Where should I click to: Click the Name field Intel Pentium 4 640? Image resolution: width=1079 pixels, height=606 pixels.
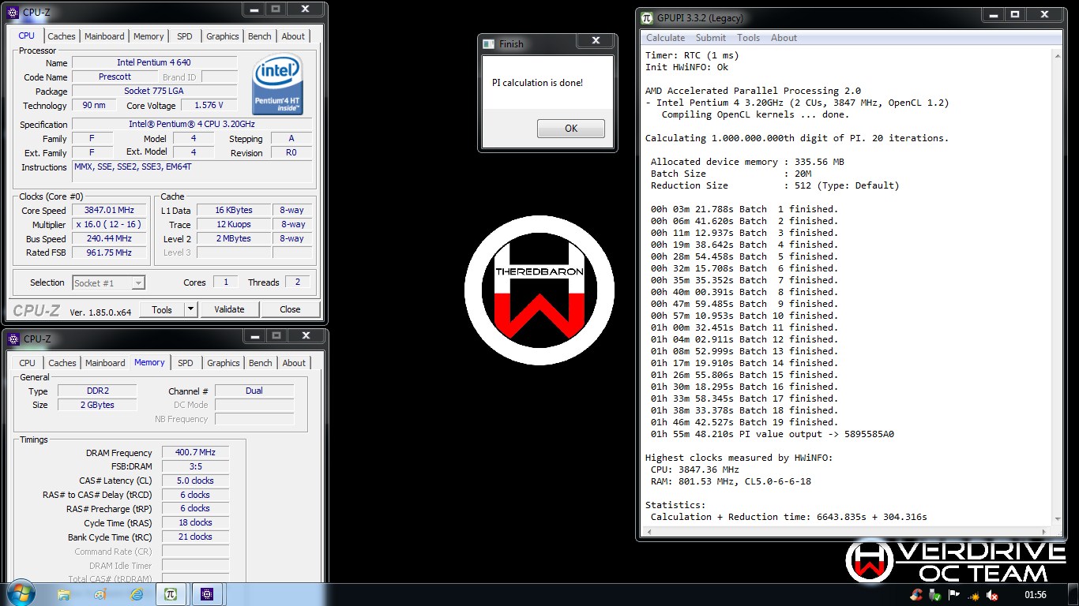click(154, 63)
